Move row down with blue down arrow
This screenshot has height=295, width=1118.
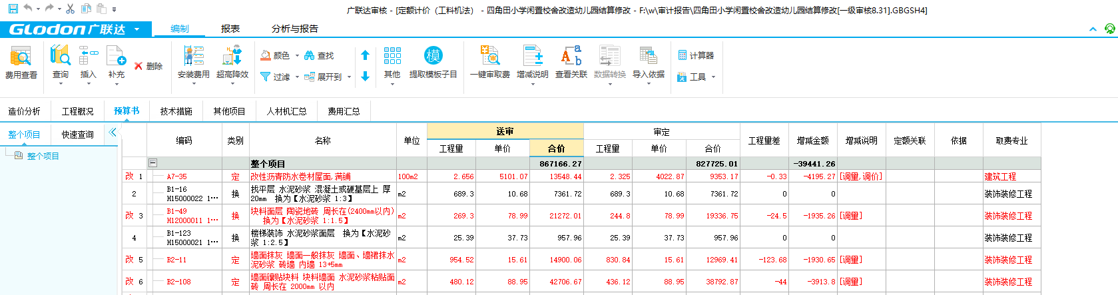coord(365,77)
